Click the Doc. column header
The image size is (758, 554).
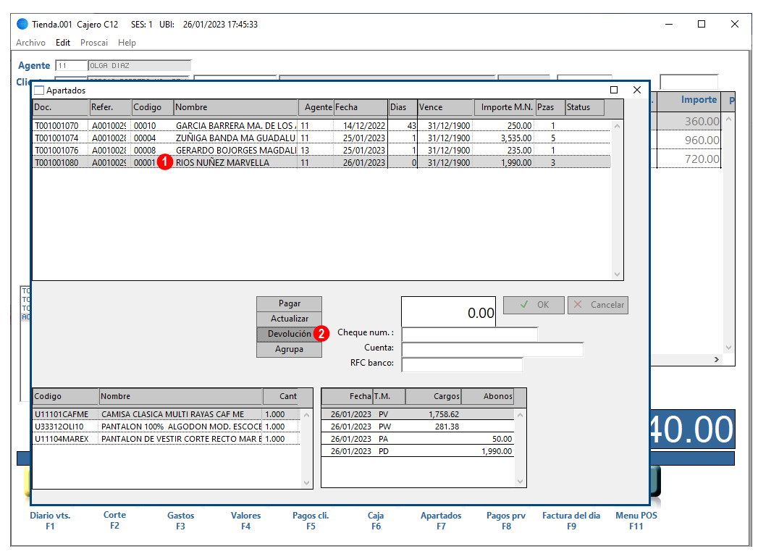click(61, 107)
